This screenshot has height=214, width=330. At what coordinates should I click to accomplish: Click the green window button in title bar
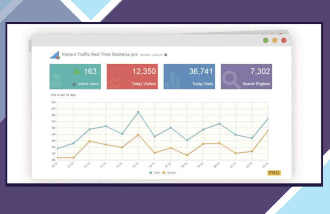[266, 40]
